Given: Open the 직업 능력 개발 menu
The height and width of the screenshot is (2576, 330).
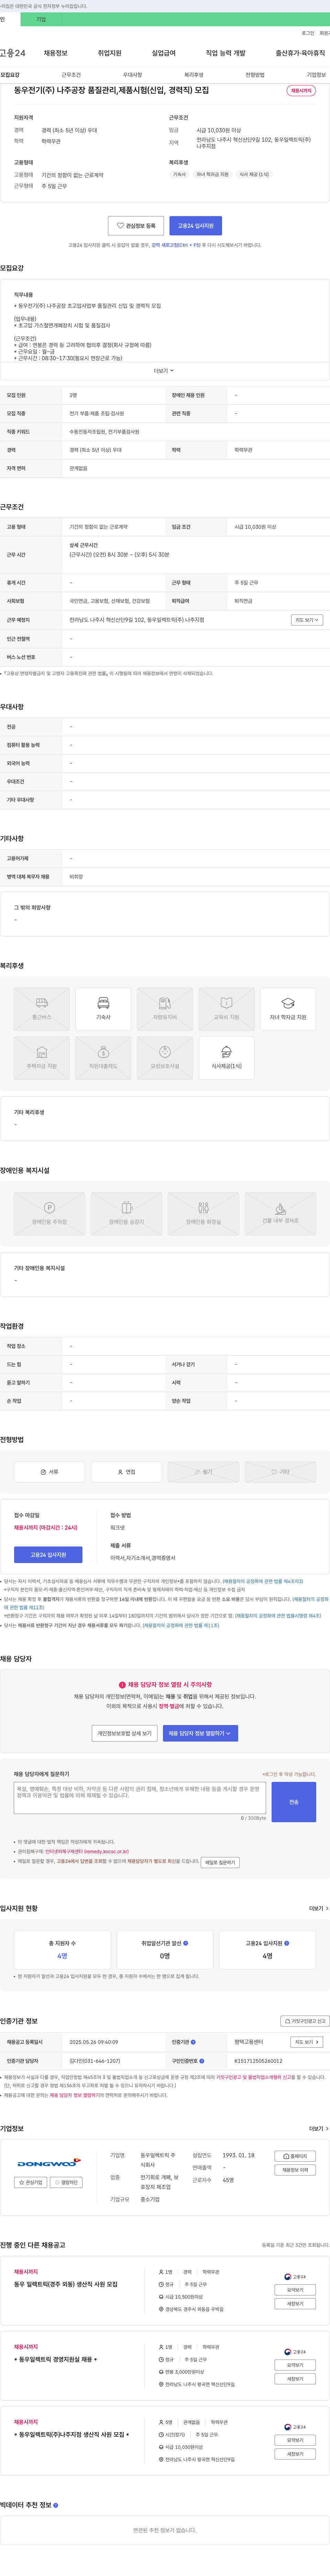Looking at the screenshot, I should (x=225, y=53).
